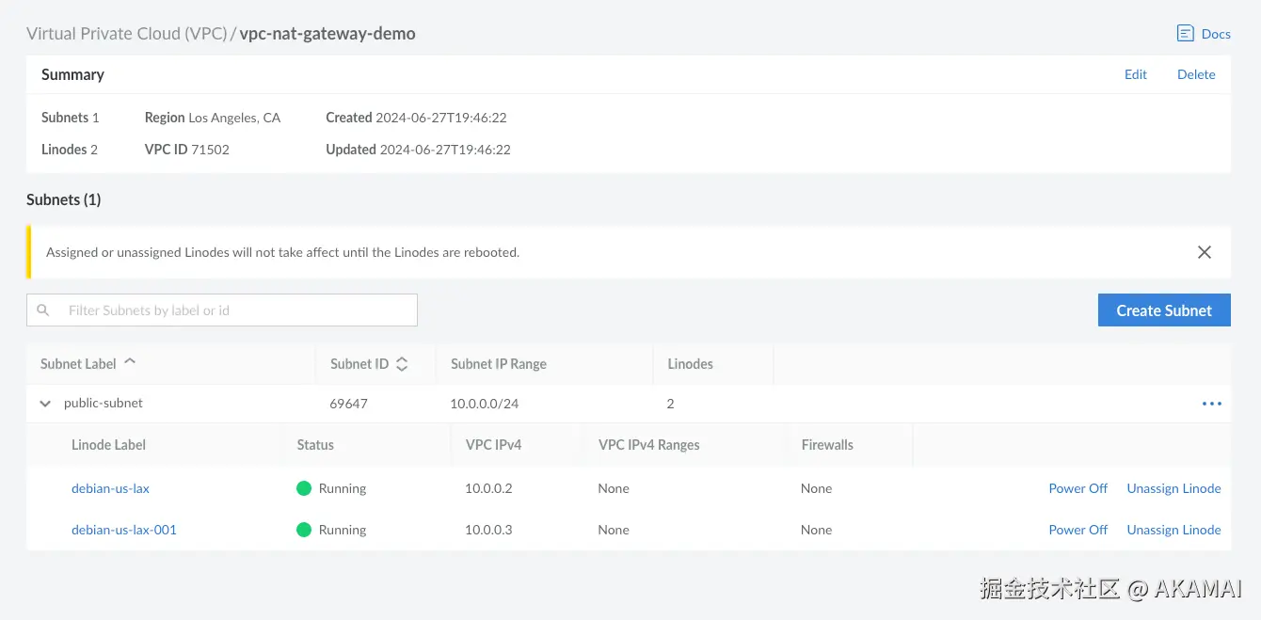
Task: Open the Docs document icon
Action: (1185, 34)
